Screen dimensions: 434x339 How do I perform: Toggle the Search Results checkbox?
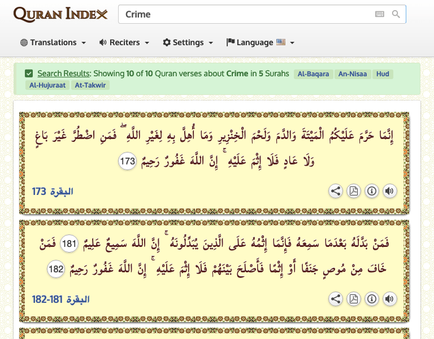click(x=29, y=73)
